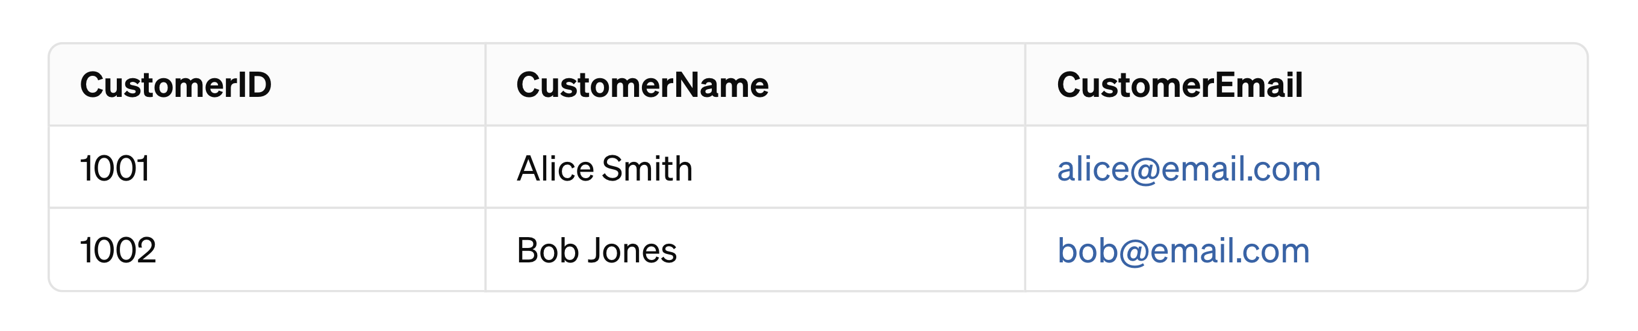Click the blank area right of Alice Smith
1638x331 pixels.
coord(858,169)
